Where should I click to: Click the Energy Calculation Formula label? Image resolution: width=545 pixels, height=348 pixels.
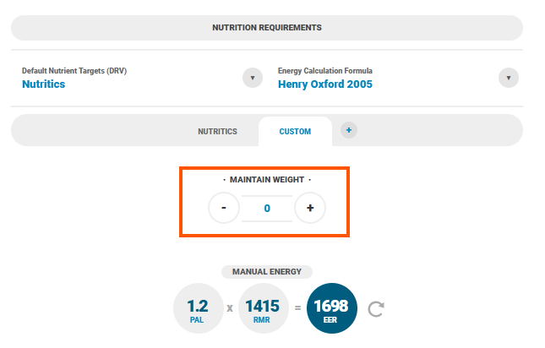[x=325, y=71]
